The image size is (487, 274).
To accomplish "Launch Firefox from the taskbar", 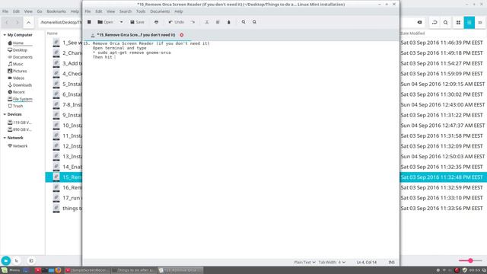I will point(58,270).
